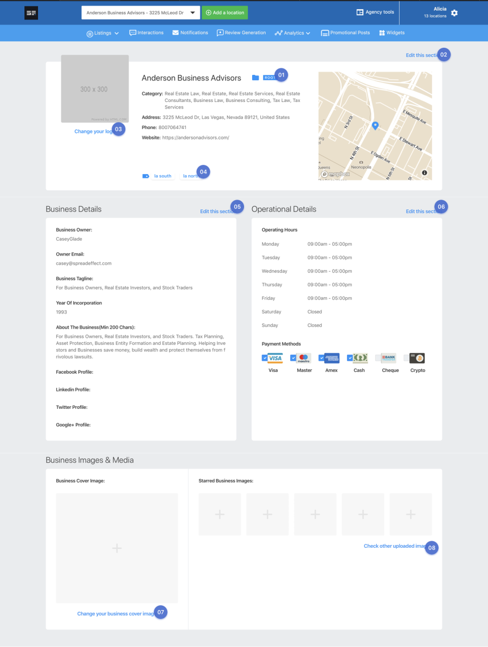
Task: Click the Alicia 13 locations account label
Action: tap(435, 12)
